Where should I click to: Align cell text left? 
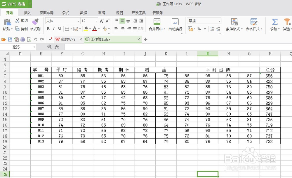pos(116,29)
